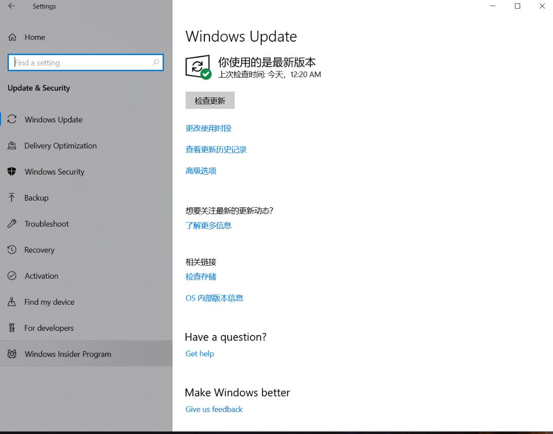Click the 你使用的是最新版本 status text

(267, 62)
